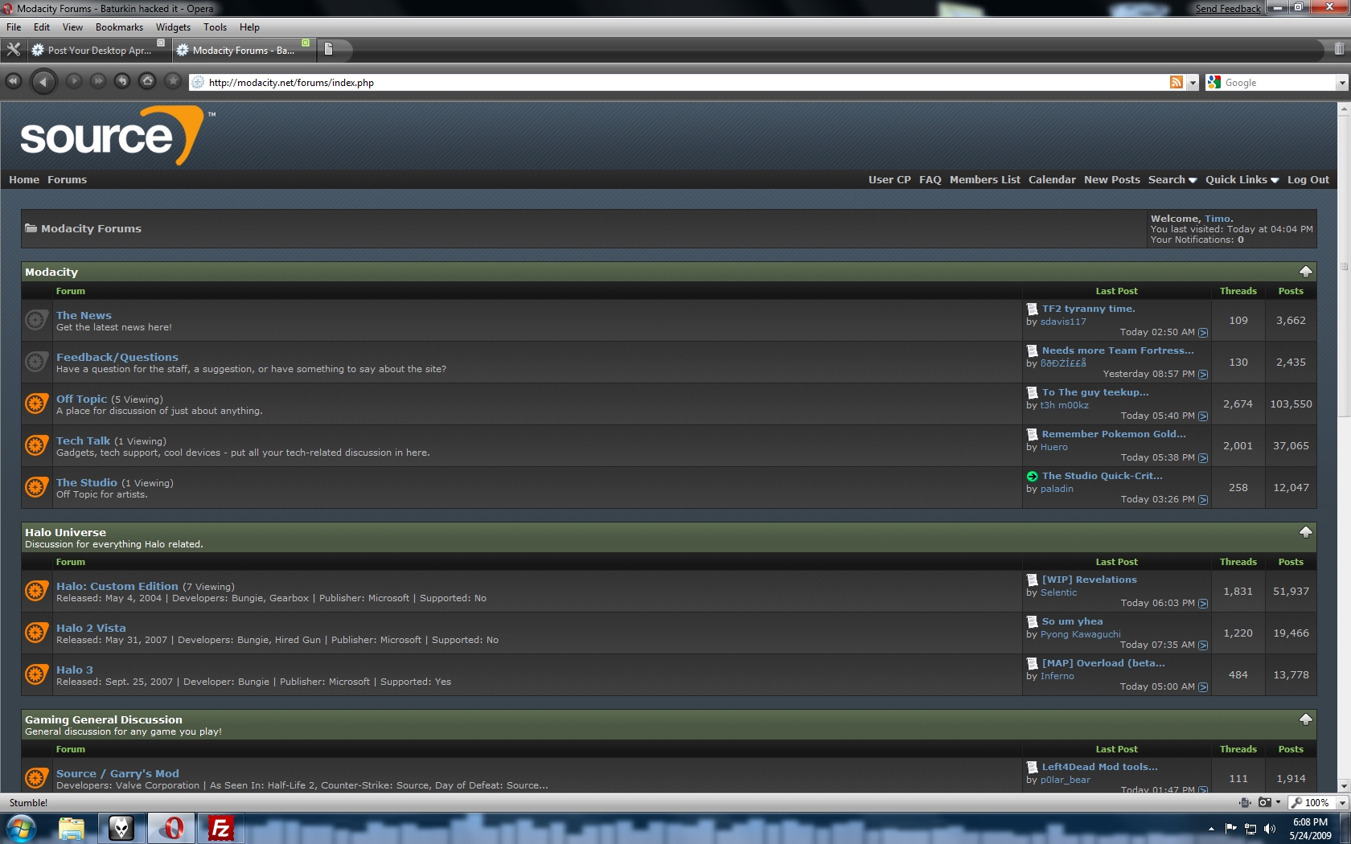
Task: Open the Google search engine dropdown
Action: coord(1341,83)
